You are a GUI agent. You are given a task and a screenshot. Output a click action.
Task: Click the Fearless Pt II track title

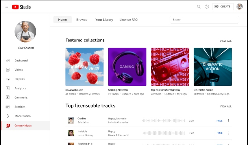click(85, 143)
